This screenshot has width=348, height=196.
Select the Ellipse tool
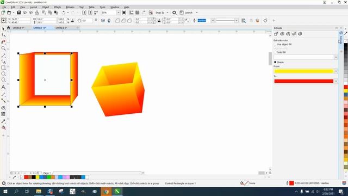(3, 74)
